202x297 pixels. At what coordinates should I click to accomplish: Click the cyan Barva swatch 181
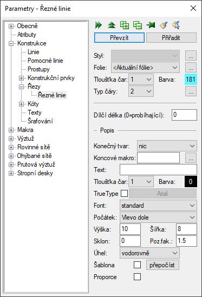click(x=191, y=79)
